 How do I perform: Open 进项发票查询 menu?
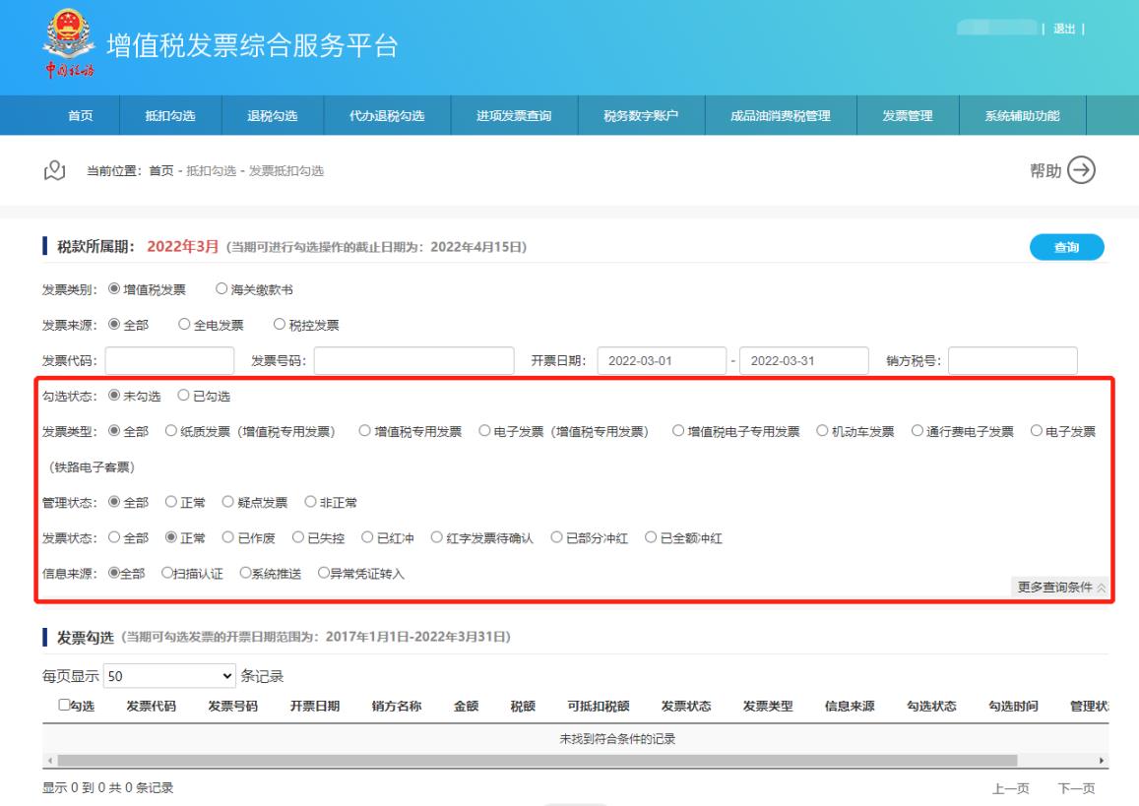(x=514, y=116)
